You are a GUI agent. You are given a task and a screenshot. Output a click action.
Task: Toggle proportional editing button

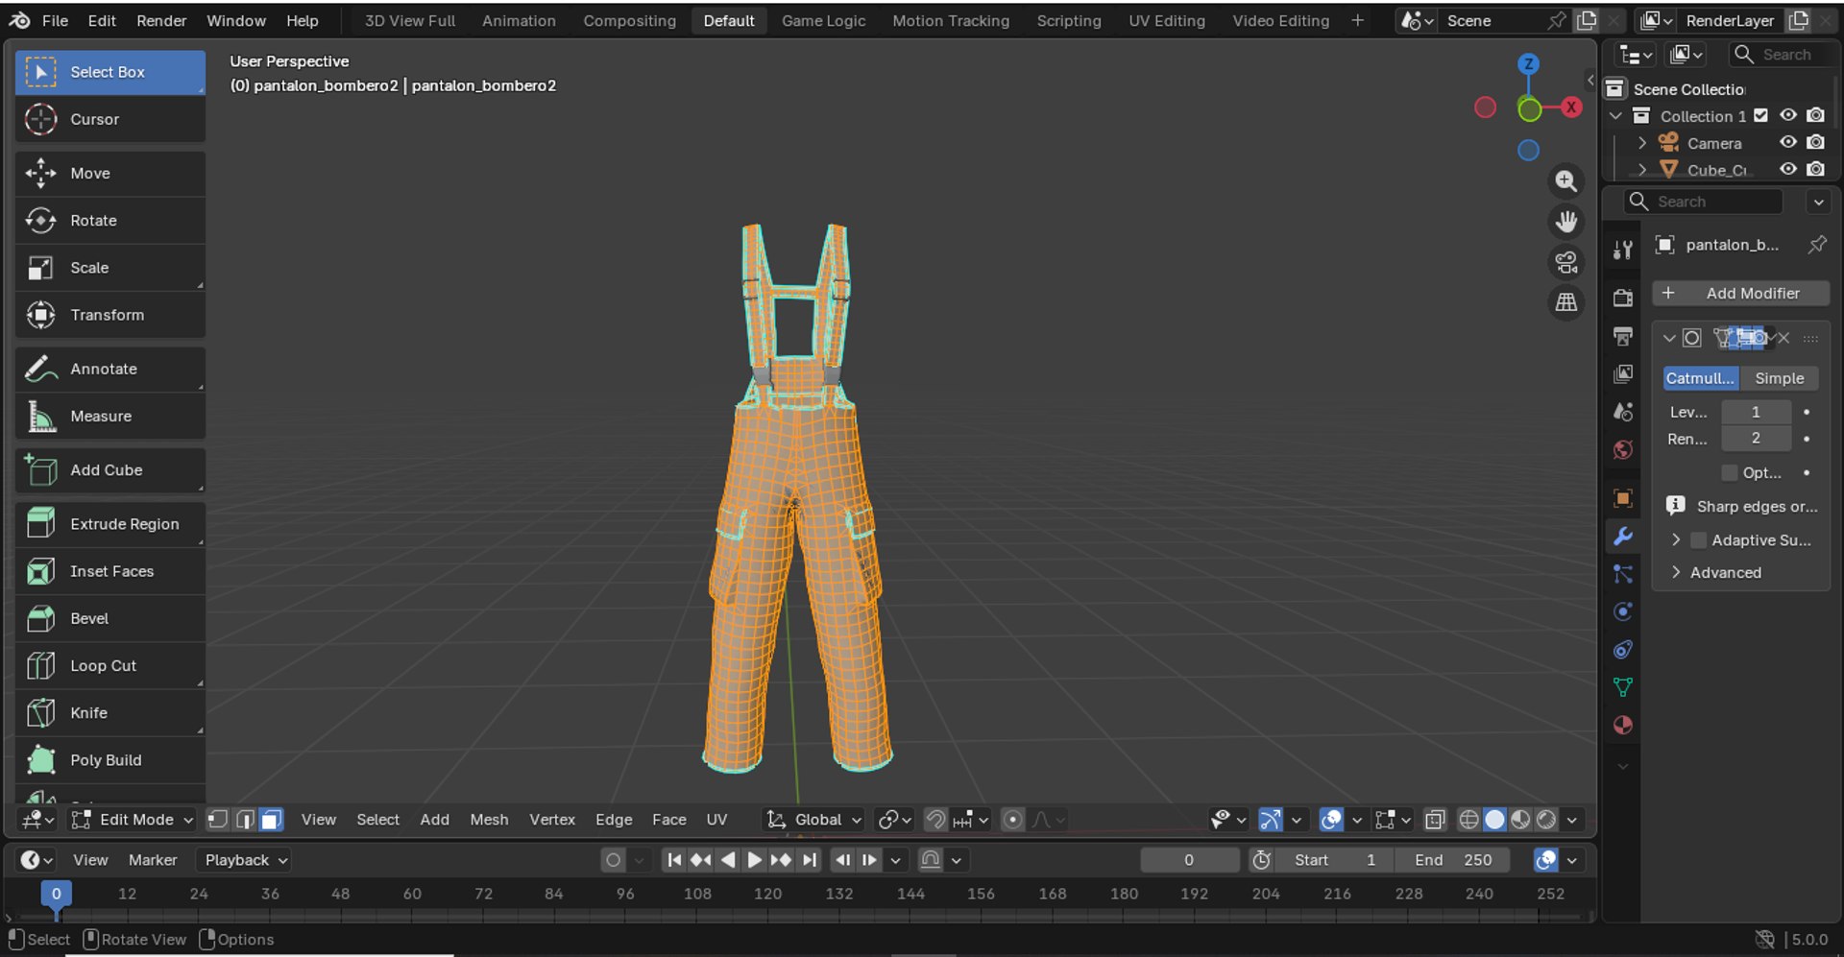(1012, 820)
